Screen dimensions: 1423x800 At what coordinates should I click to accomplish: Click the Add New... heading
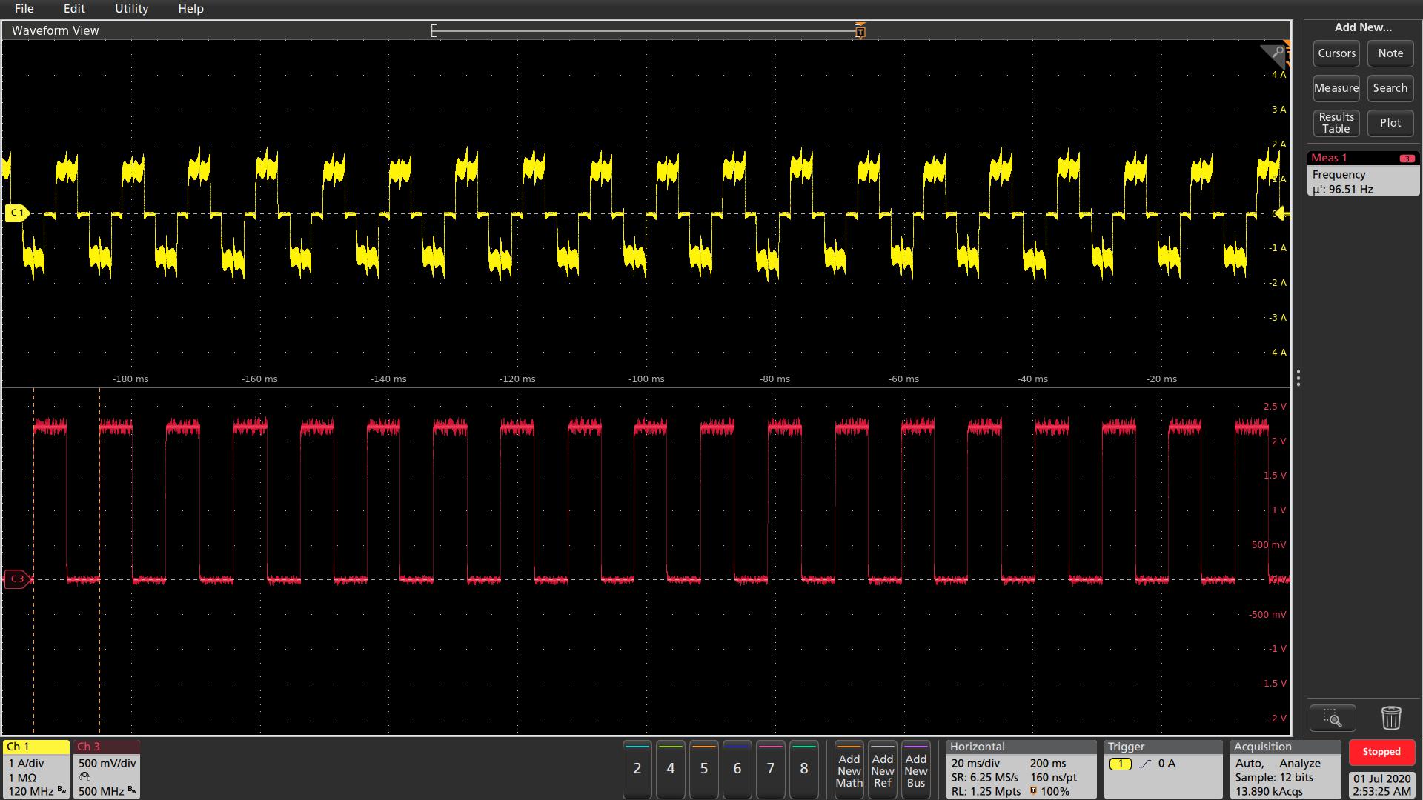tap(1363, 27)
